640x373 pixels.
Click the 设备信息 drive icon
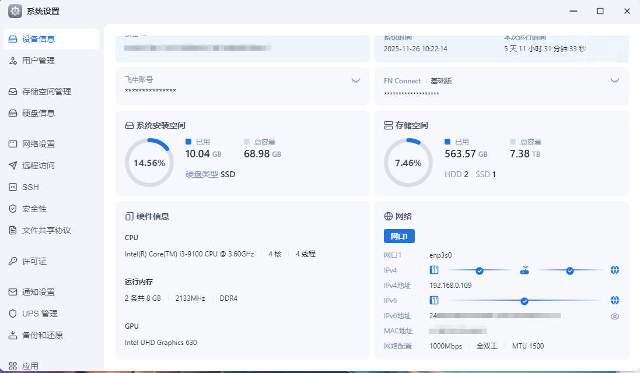click(x=13, y=39)
